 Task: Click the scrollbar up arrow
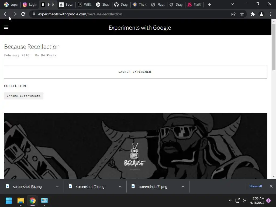click(274, 22)
